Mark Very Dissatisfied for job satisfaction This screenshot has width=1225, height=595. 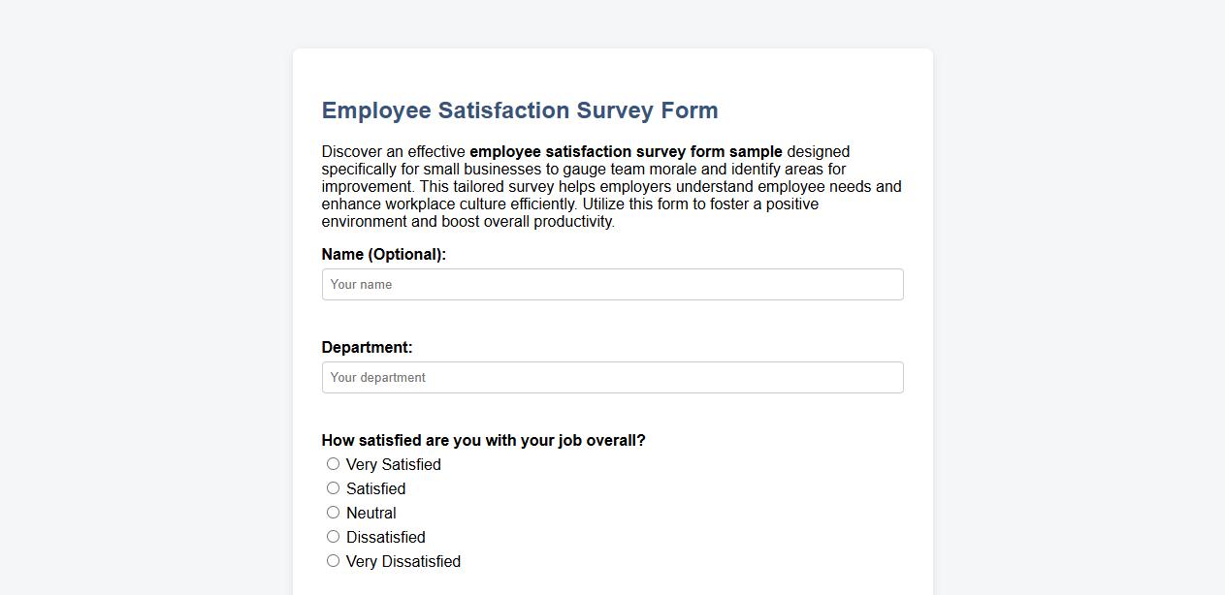[333, 560]
